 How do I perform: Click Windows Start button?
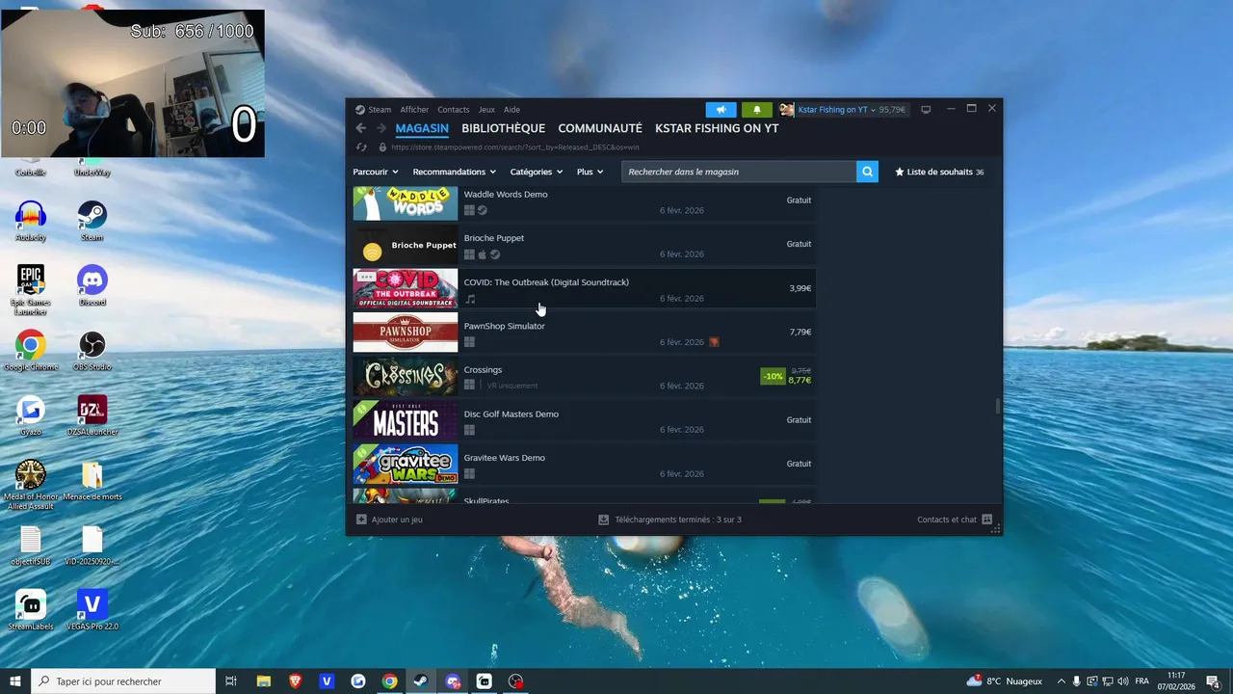tap(15, 681)
